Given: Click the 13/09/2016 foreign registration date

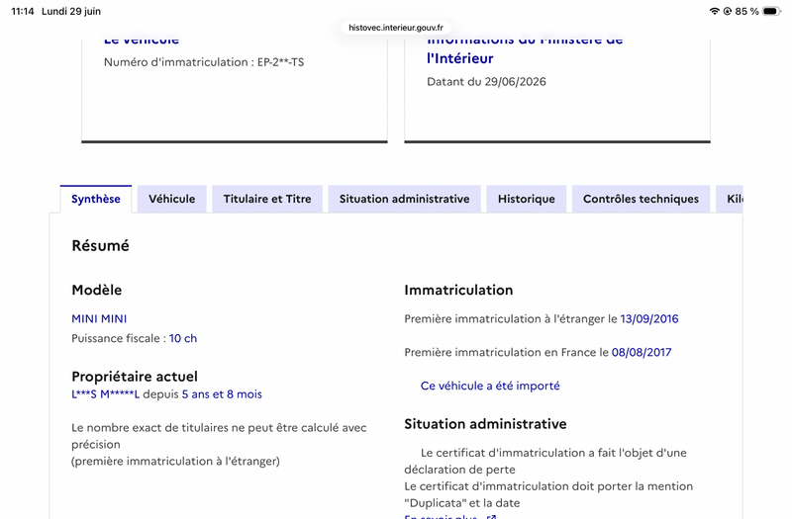Looking at the screenshot, I should point(649,318).
